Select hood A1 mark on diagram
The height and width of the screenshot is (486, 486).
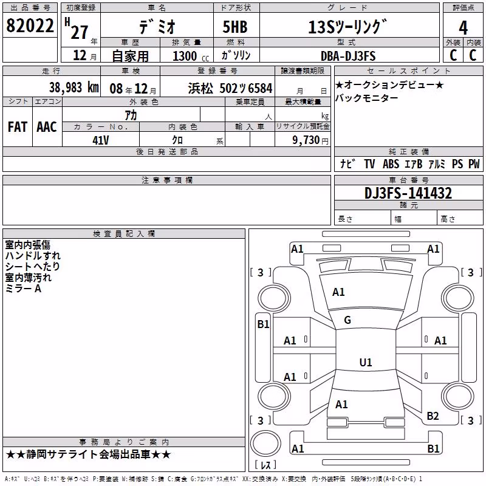(338, 292)
